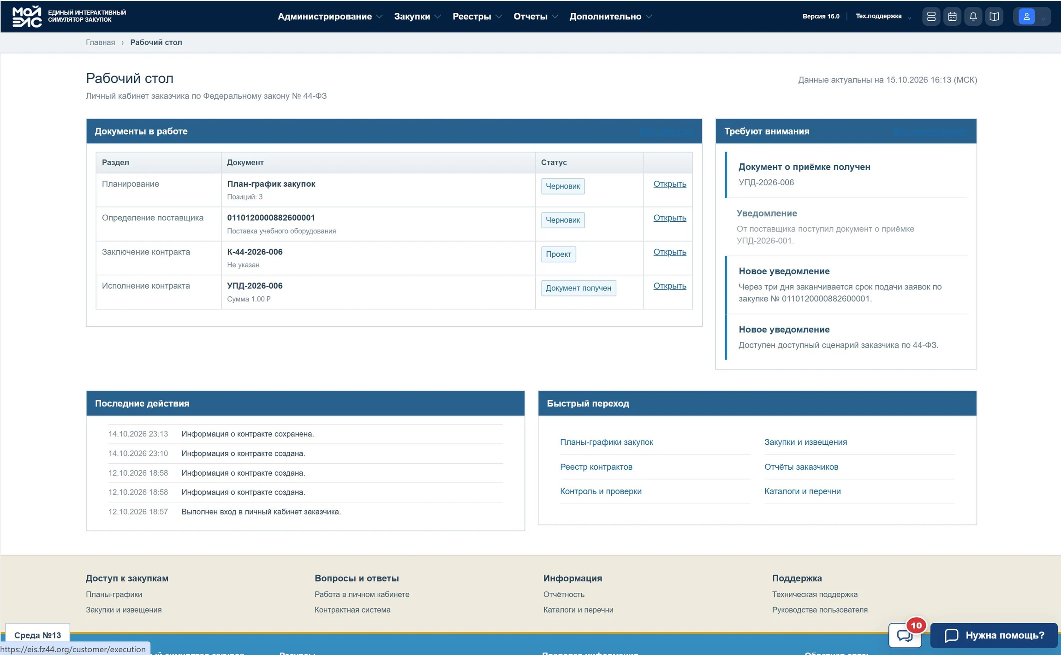Expand the Закупки dropdown menu
The image size is (1061, 655).
[417, 16]
